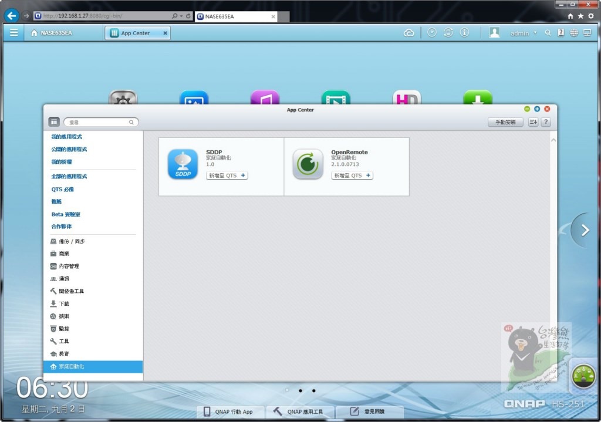The width and height of the screenshot is (601, 422).
Task: Select the third desktop page dot
Action: (x=314, y=390)
